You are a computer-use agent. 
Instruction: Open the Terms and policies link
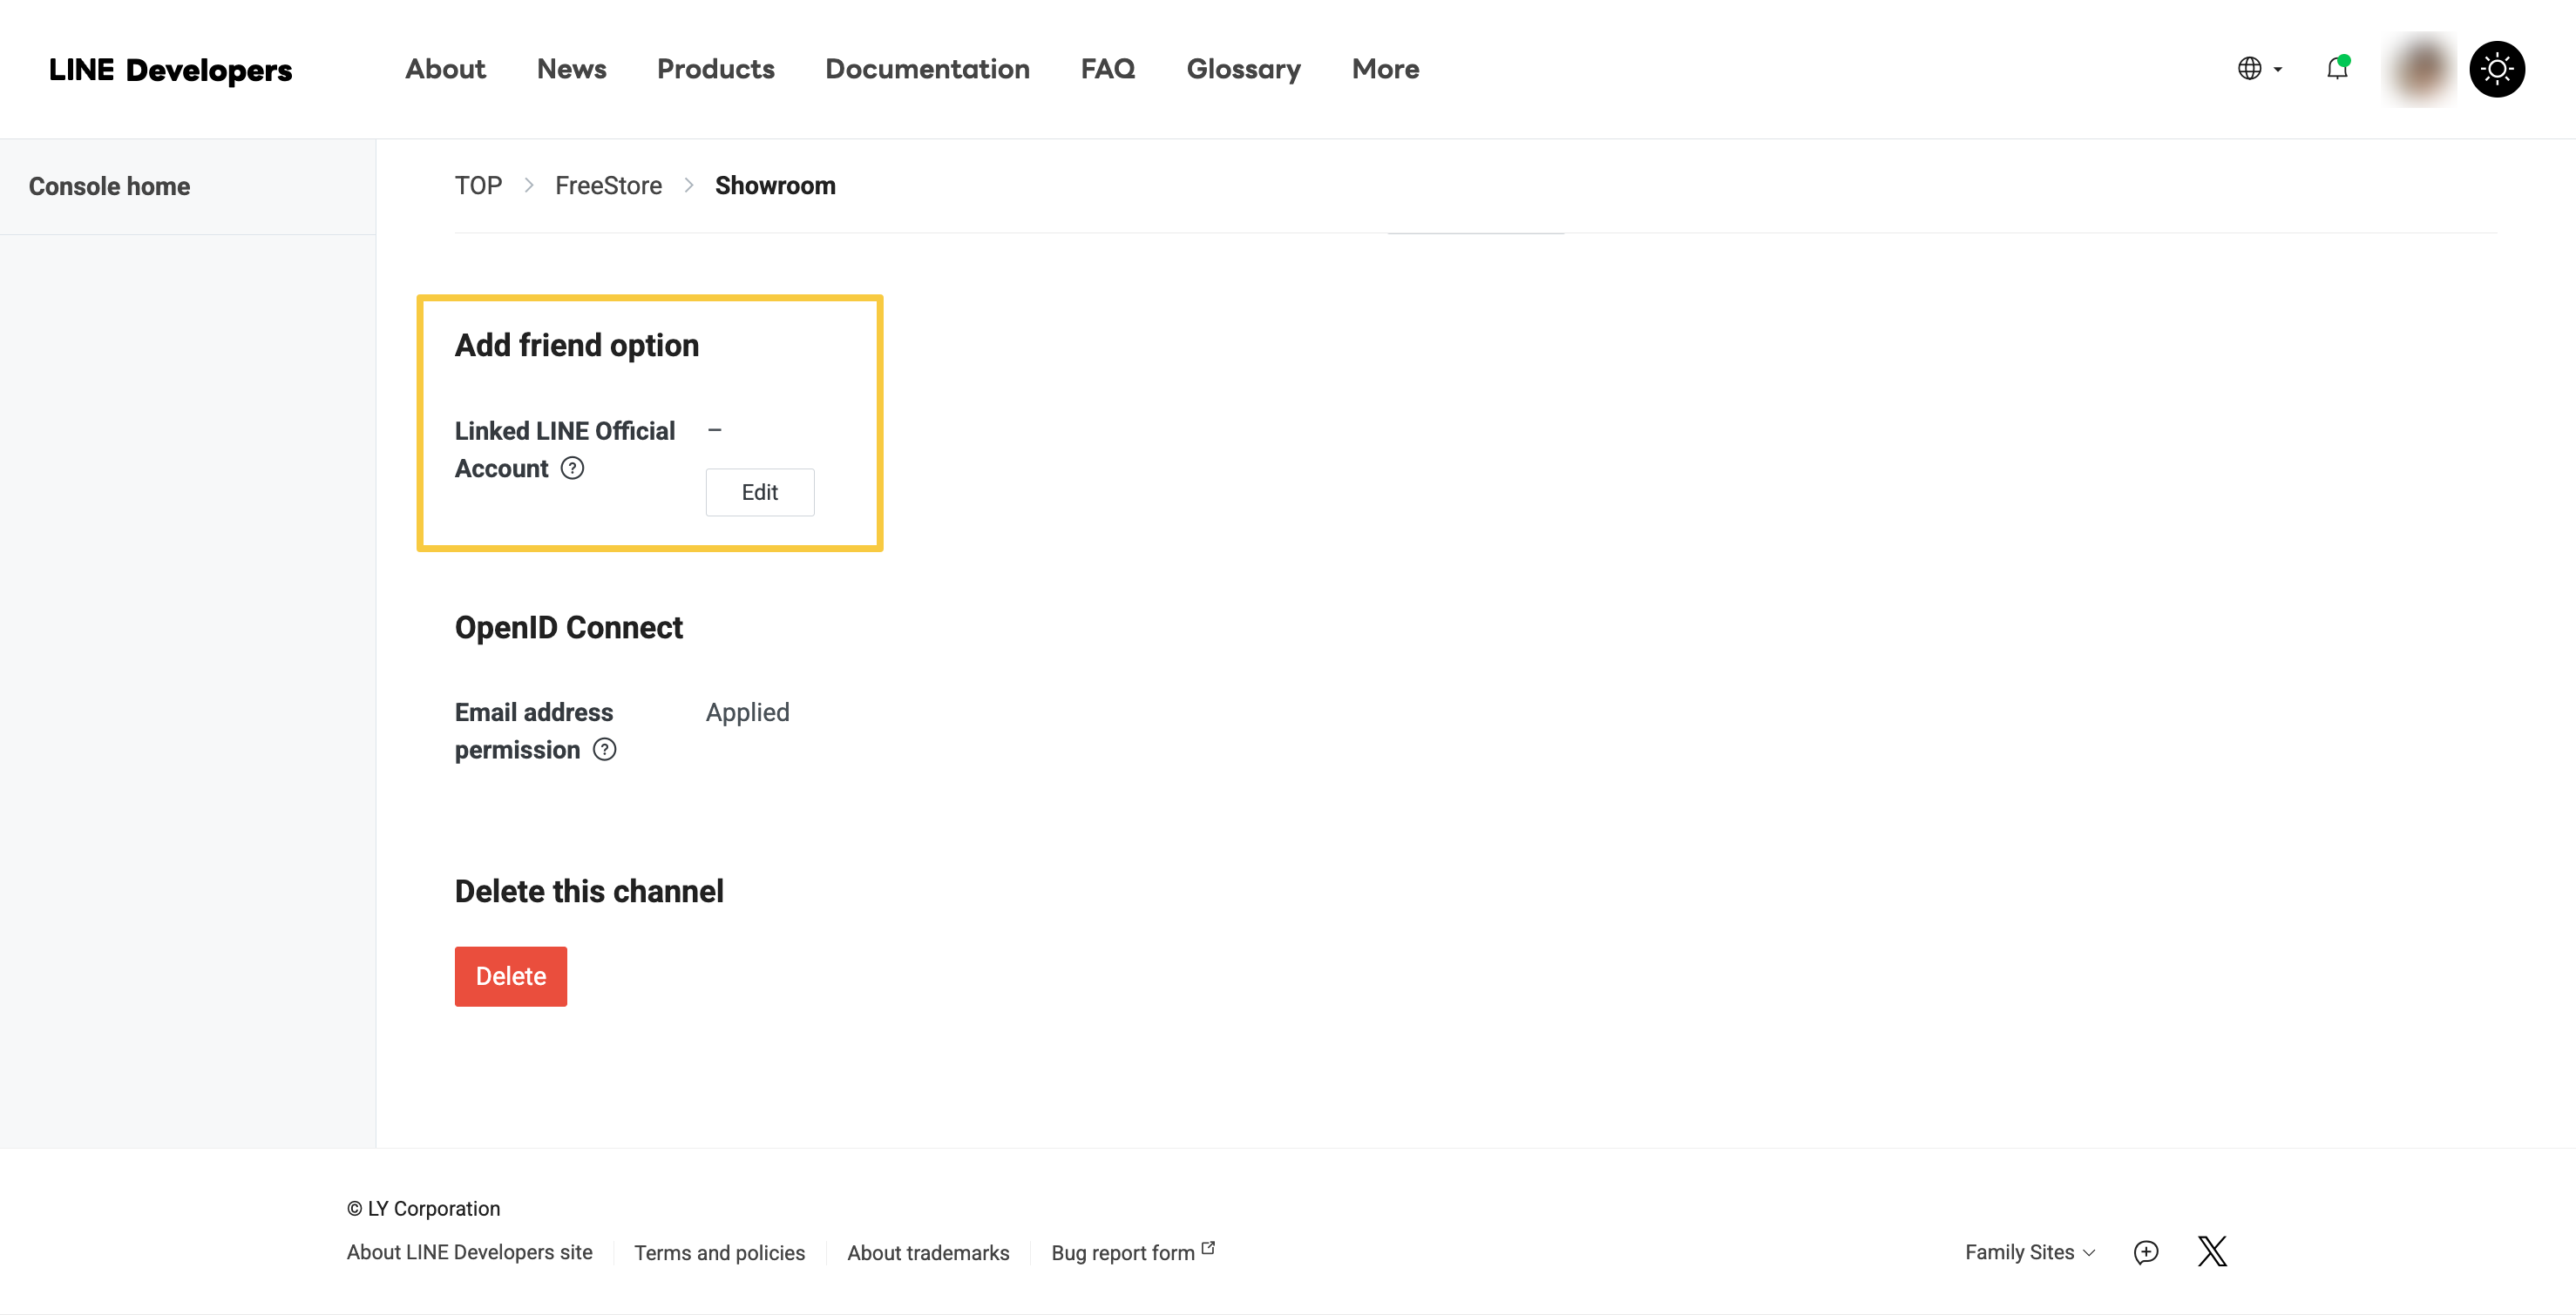pos(719,1252)
